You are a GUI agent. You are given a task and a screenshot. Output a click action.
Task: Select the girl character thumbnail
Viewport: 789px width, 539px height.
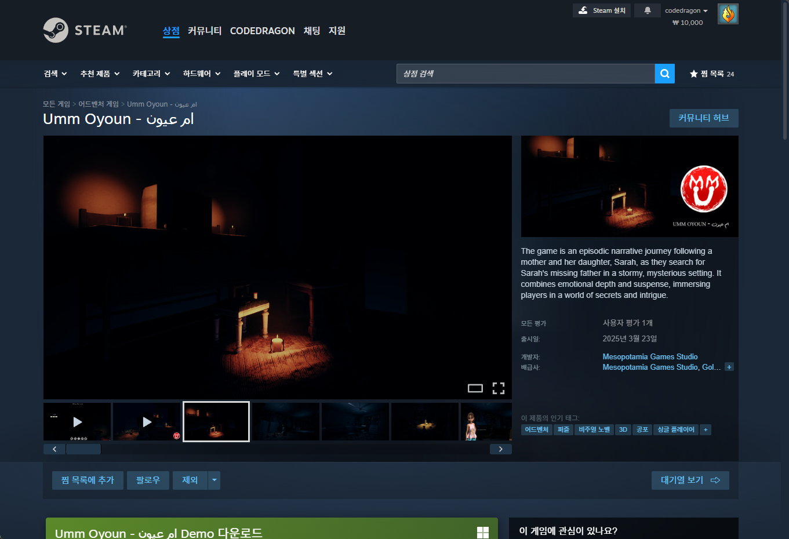tap(486, 421)
